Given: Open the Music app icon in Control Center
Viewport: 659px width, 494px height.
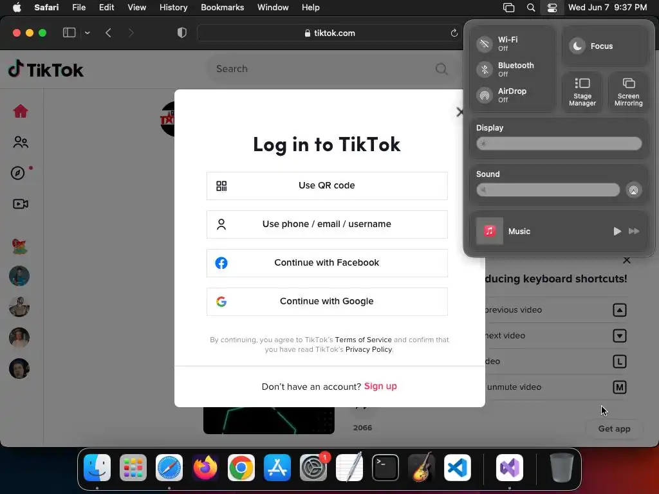Looking at the screenshot, I should coord(489,231).
